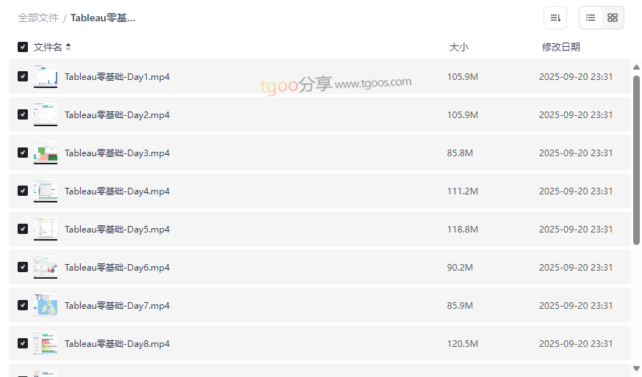Click the 修改日期 column header

point(560,47)
